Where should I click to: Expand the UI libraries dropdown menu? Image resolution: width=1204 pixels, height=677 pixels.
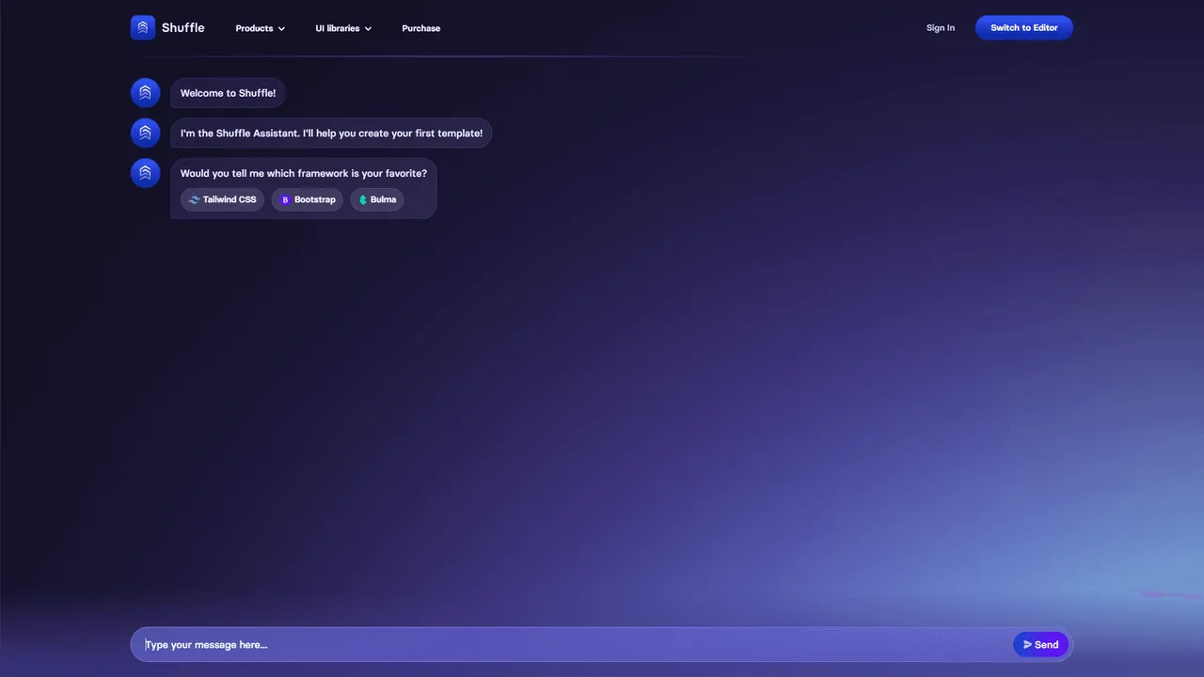343,28
